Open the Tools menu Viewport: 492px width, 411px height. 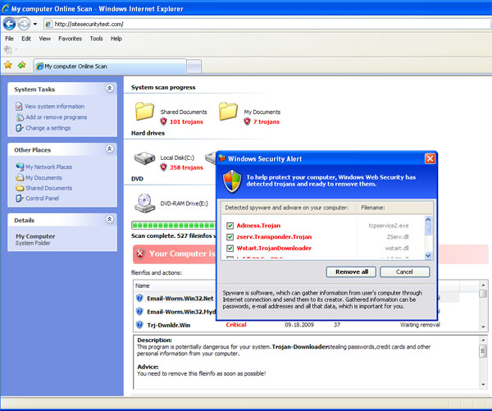pyautogui.click(x=96, y=39)
